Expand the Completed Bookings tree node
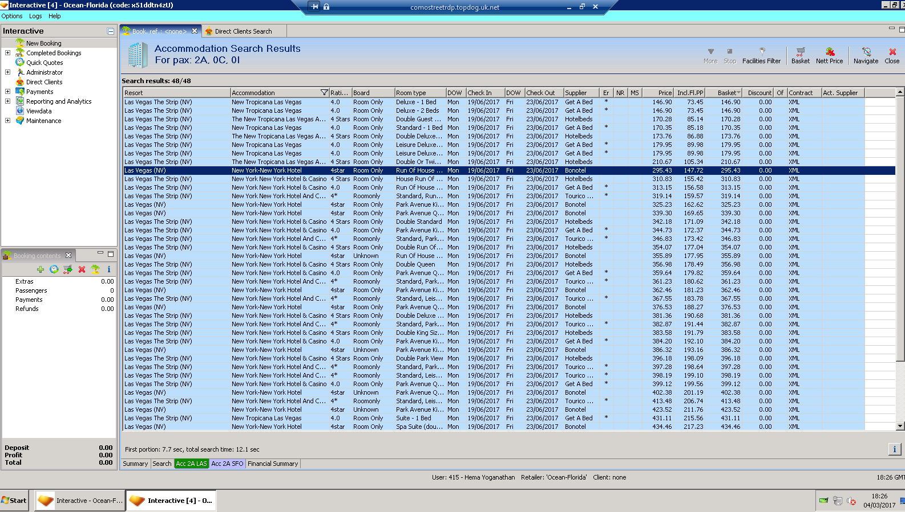 tap(7, 53)
